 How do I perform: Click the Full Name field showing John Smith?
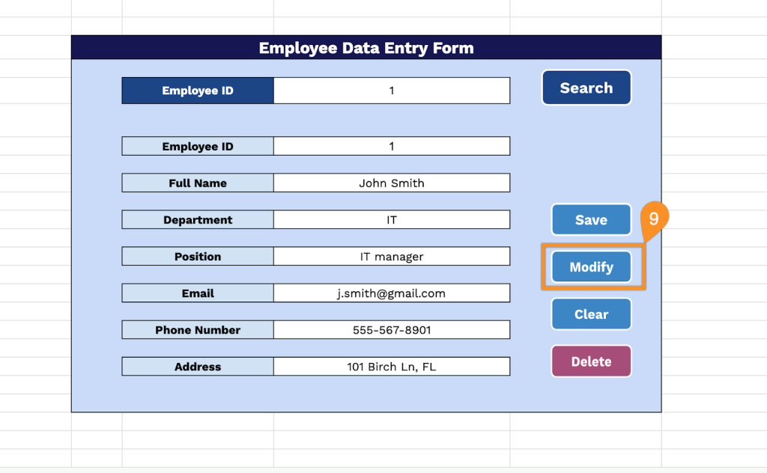pos(391,183)
